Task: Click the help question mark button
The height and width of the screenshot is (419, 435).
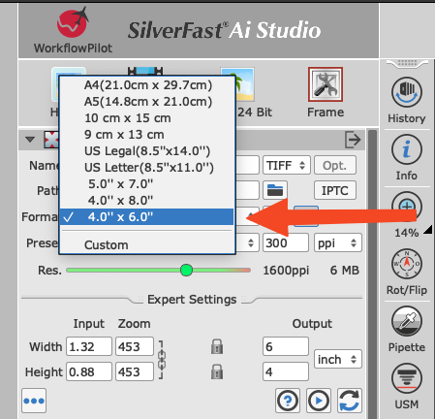Action: [288, 401]
